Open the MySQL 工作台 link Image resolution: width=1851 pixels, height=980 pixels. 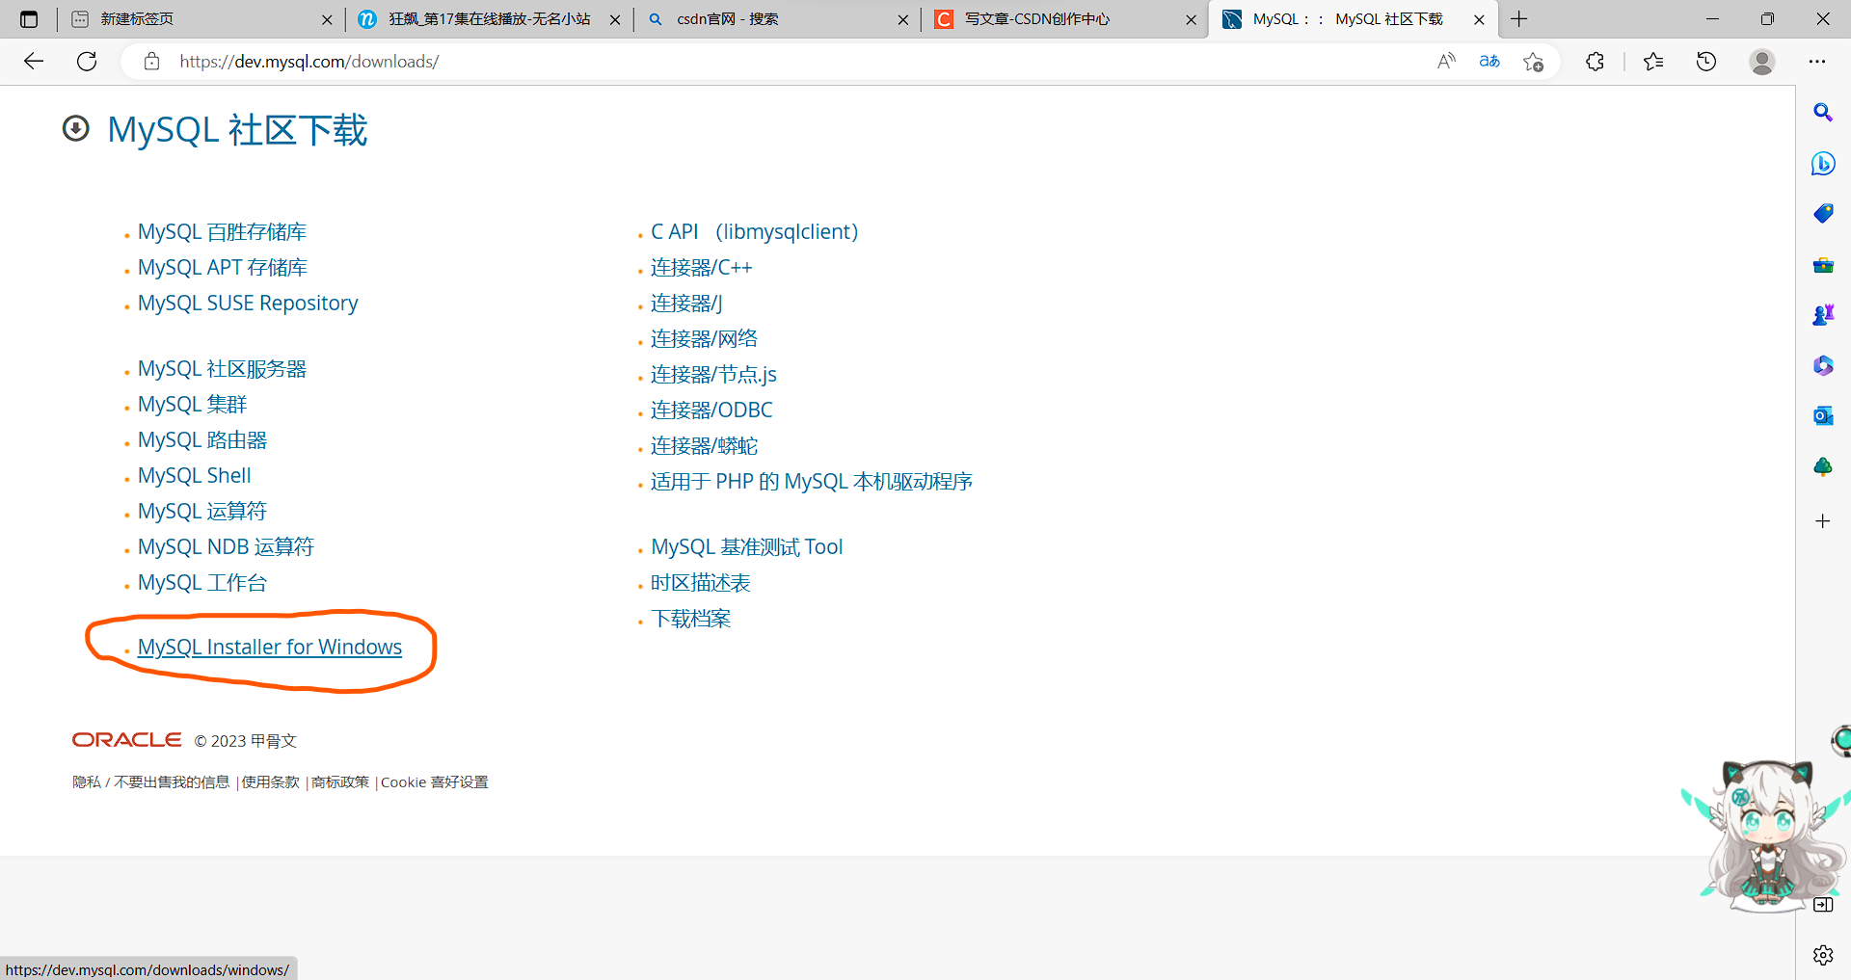(x=201, y=583)
